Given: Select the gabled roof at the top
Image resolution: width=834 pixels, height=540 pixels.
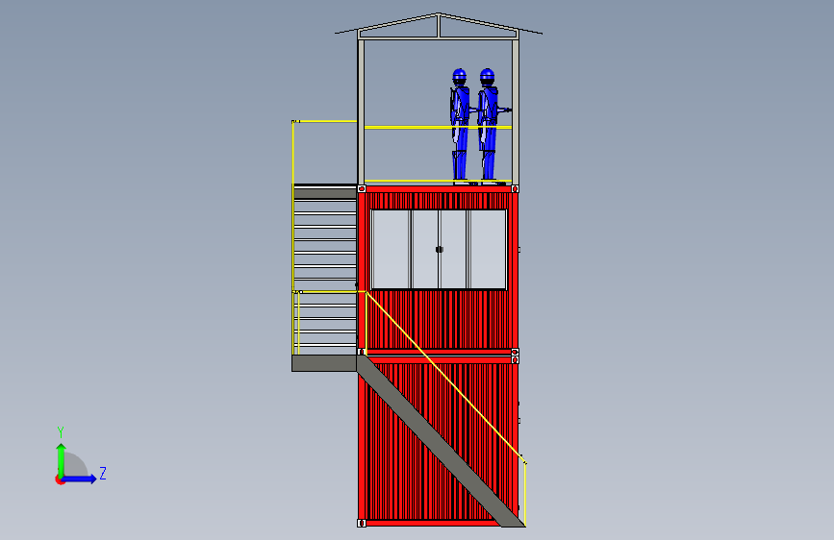Looking at the screenshot, I should (439, 26).
